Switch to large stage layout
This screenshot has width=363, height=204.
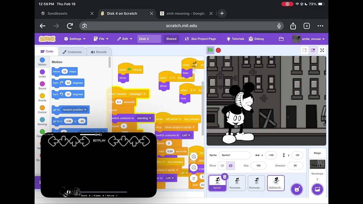click(313, 50)
